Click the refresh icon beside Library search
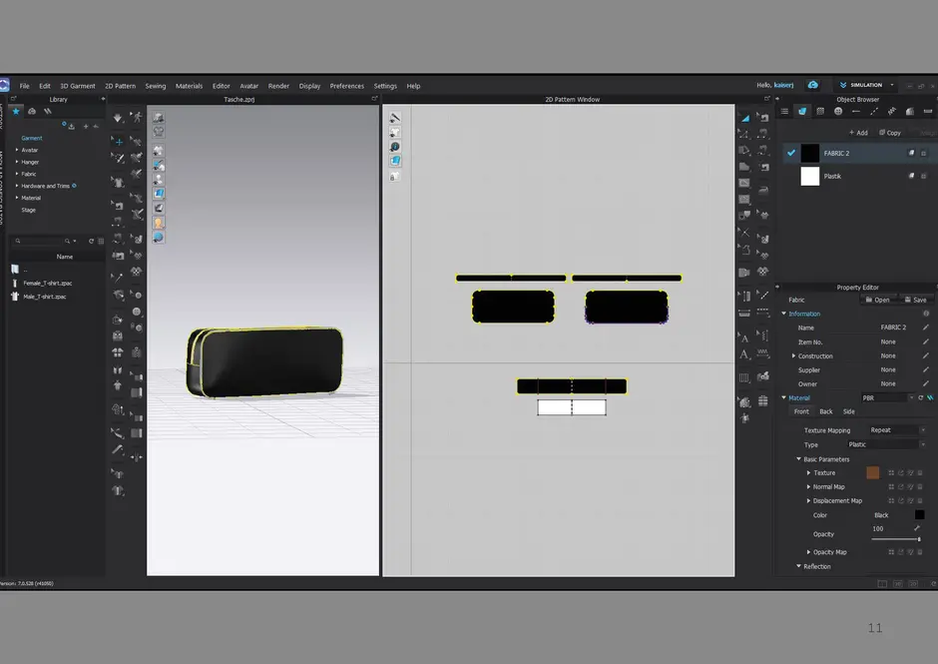Image resolution: width=938 pixels, height=664 pixels. [91, 241]
